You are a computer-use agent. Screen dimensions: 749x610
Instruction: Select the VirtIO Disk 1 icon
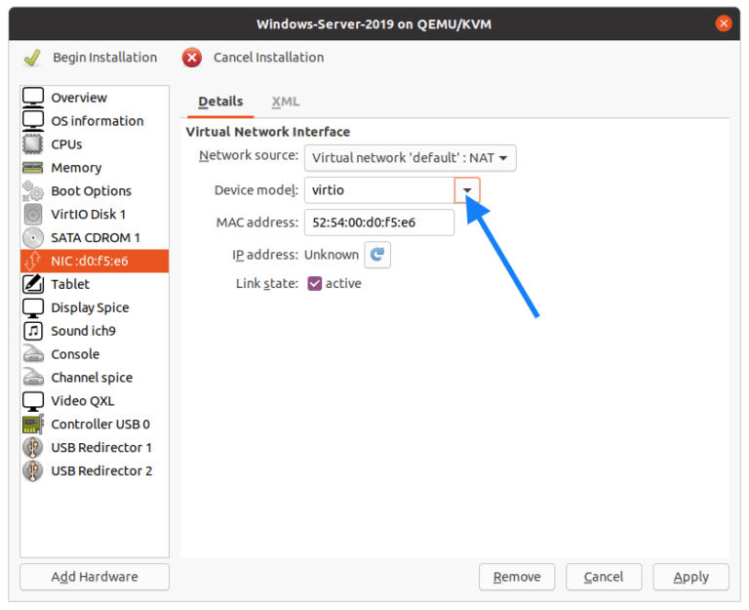tap(33, 214)
